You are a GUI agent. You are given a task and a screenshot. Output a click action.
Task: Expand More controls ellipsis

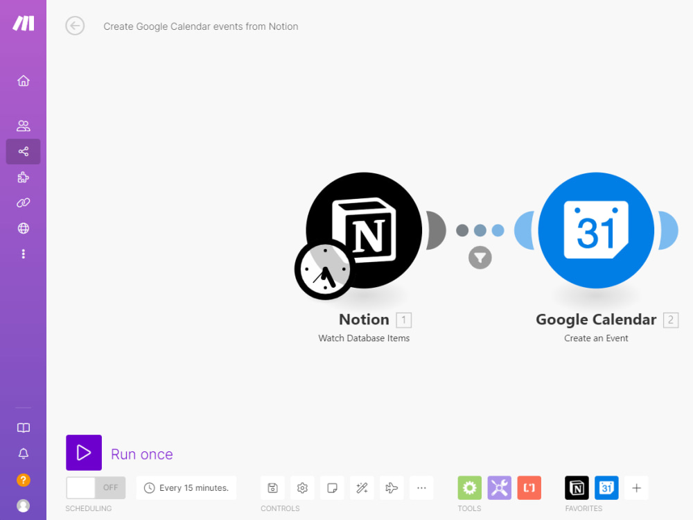[421, 487]
